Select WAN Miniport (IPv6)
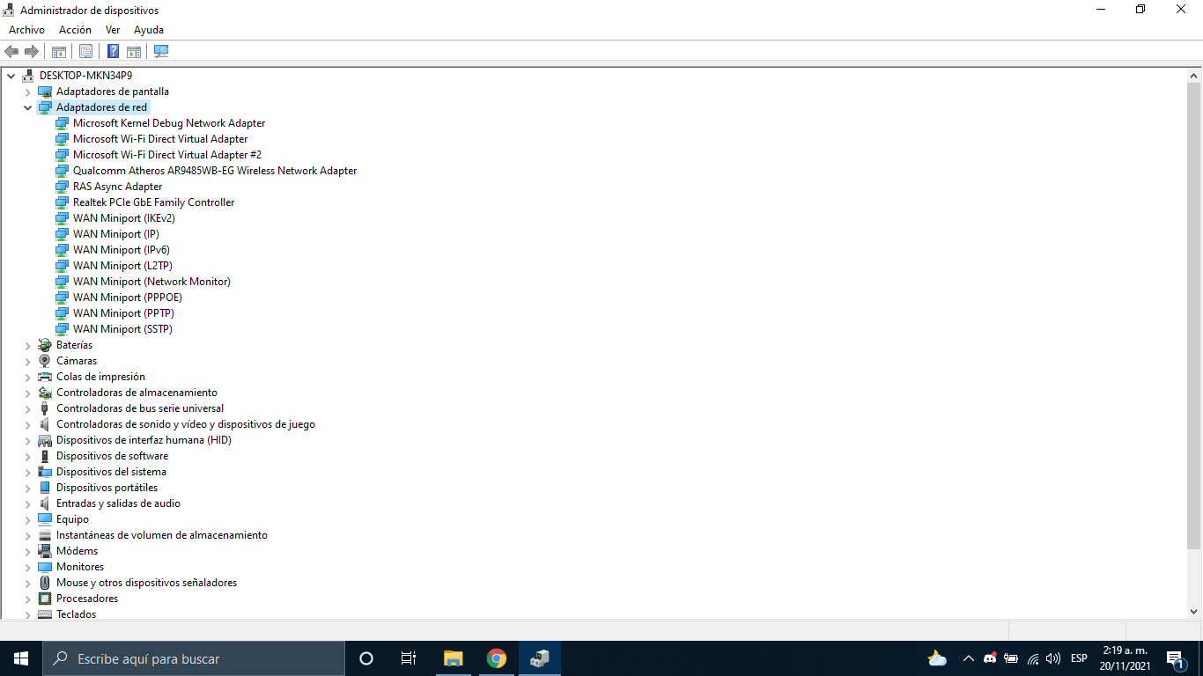The image size is (1203, 676). click(x=122, y=250)
